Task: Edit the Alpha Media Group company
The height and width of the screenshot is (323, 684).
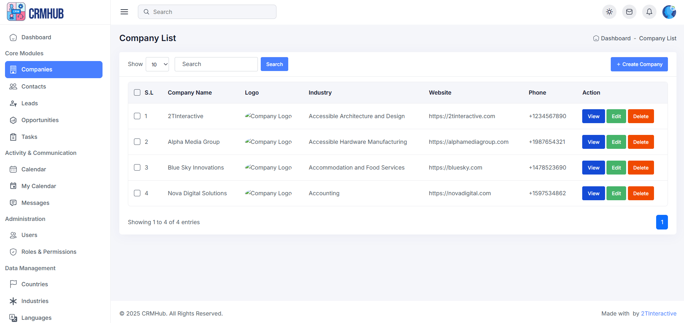Action: (x=616, y=142)
